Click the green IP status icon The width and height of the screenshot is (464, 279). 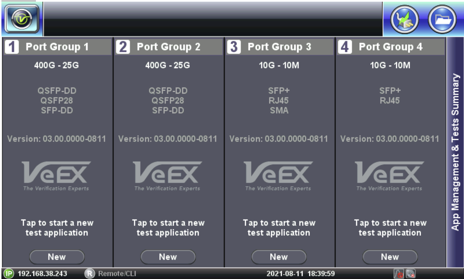[9, 273]
